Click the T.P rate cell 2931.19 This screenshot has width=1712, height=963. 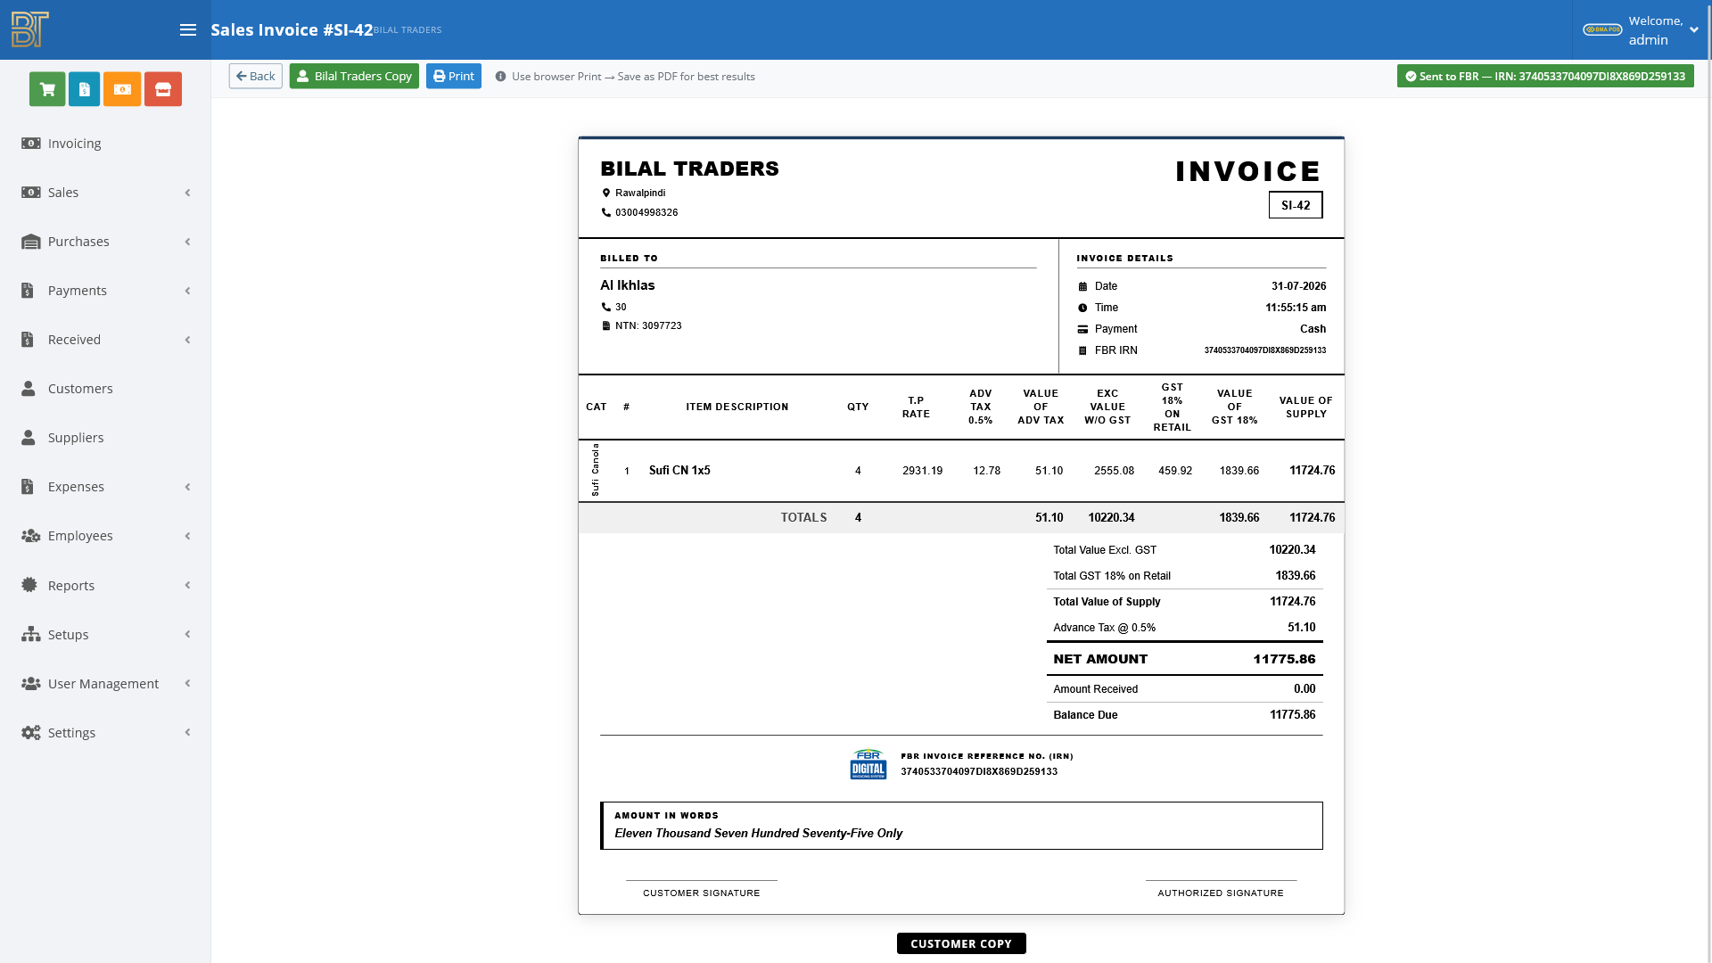[x=922, y=471]
